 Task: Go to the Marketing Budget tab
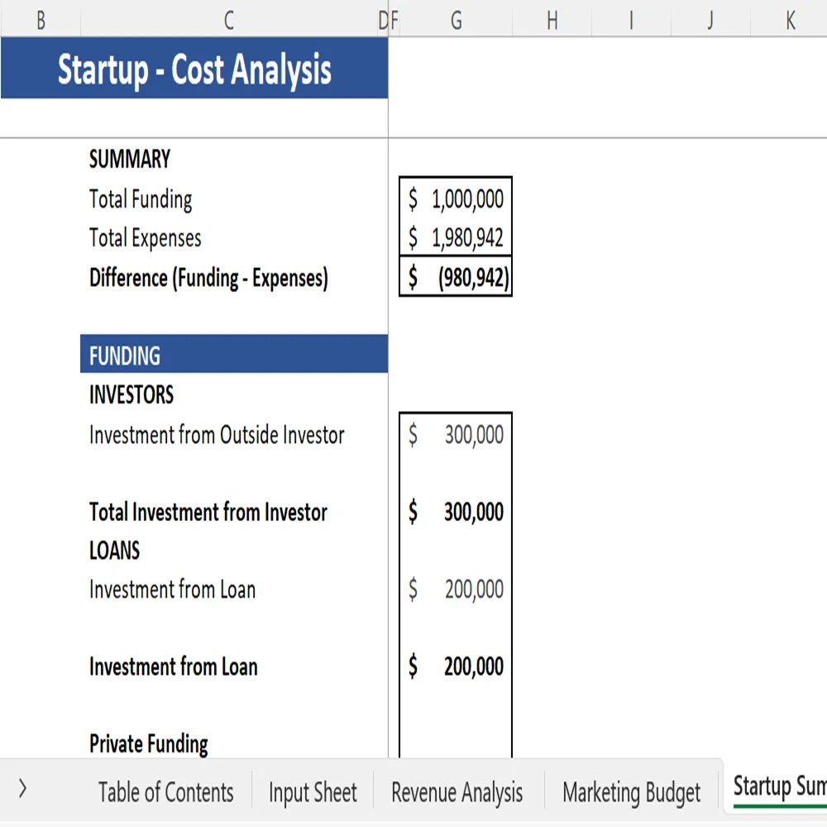point(631,791)
